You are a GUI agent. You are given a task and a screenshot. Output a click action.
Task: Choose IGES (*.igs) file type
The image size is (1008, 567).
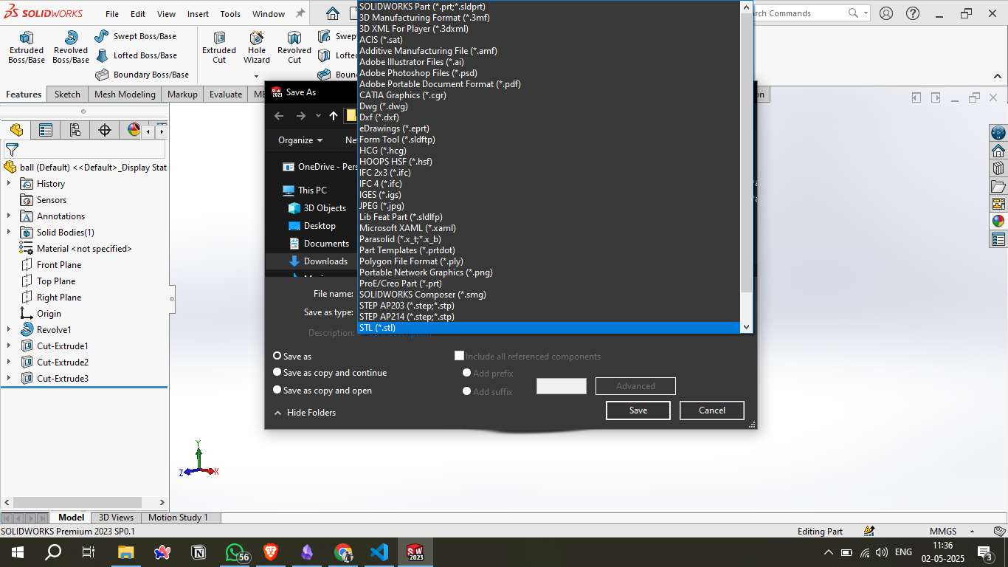[549, 195]
